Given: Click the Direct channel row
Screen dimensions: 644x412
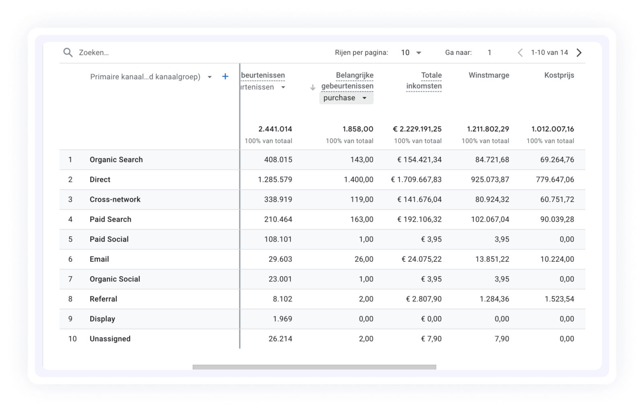Looking at the screenshot, I should (x=100, y=180).
